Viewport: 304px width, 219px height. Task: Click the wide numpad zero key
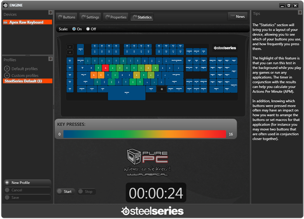(x=217, y=89)
